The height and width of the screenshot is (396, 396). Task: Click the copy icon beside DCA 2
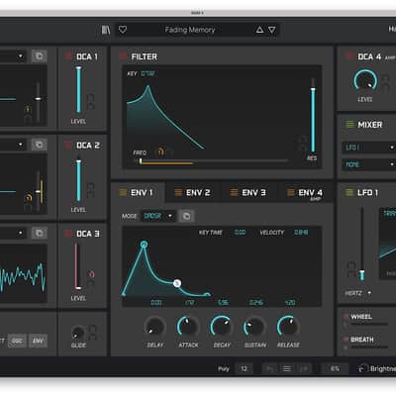pyautogui.click(x=40, y=145)
